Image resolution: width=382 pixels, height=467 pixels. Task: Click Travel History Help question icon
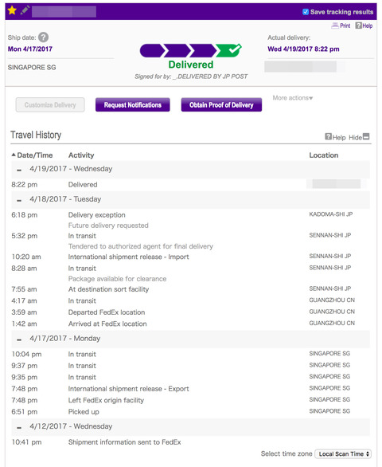[328, 137]
